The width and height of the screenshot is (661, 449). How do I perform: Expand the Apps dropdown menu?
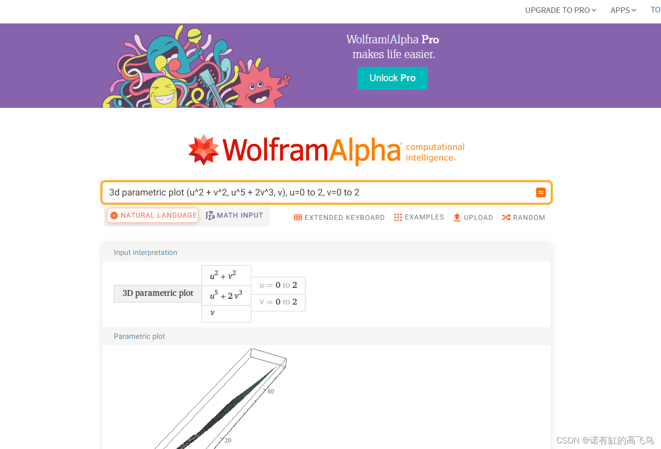[x=623, y=10]
